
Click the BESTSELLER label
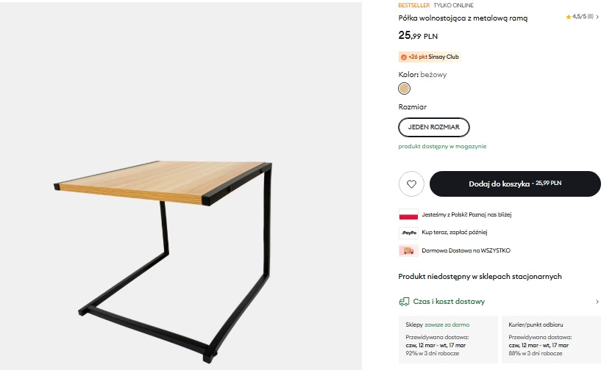[x=414, y=4]
